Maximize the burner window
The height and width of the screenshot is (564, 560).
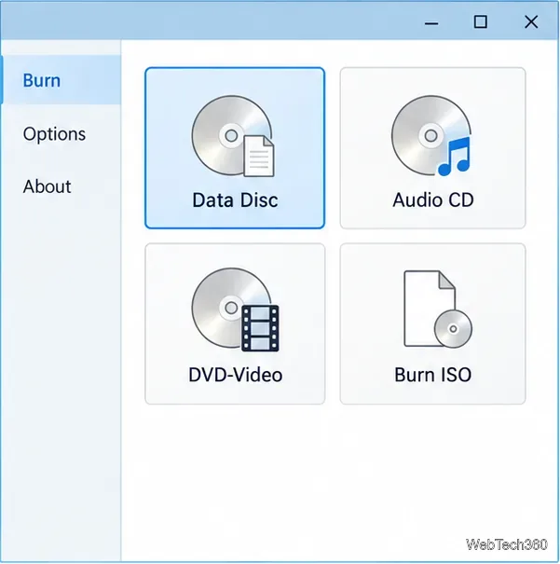(x=481, y=22)
